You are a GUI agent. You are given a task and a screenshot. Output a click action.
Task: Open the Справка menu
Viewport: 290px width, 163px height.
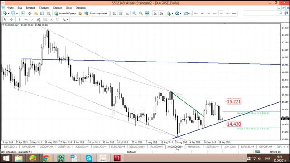click(81, 8)
